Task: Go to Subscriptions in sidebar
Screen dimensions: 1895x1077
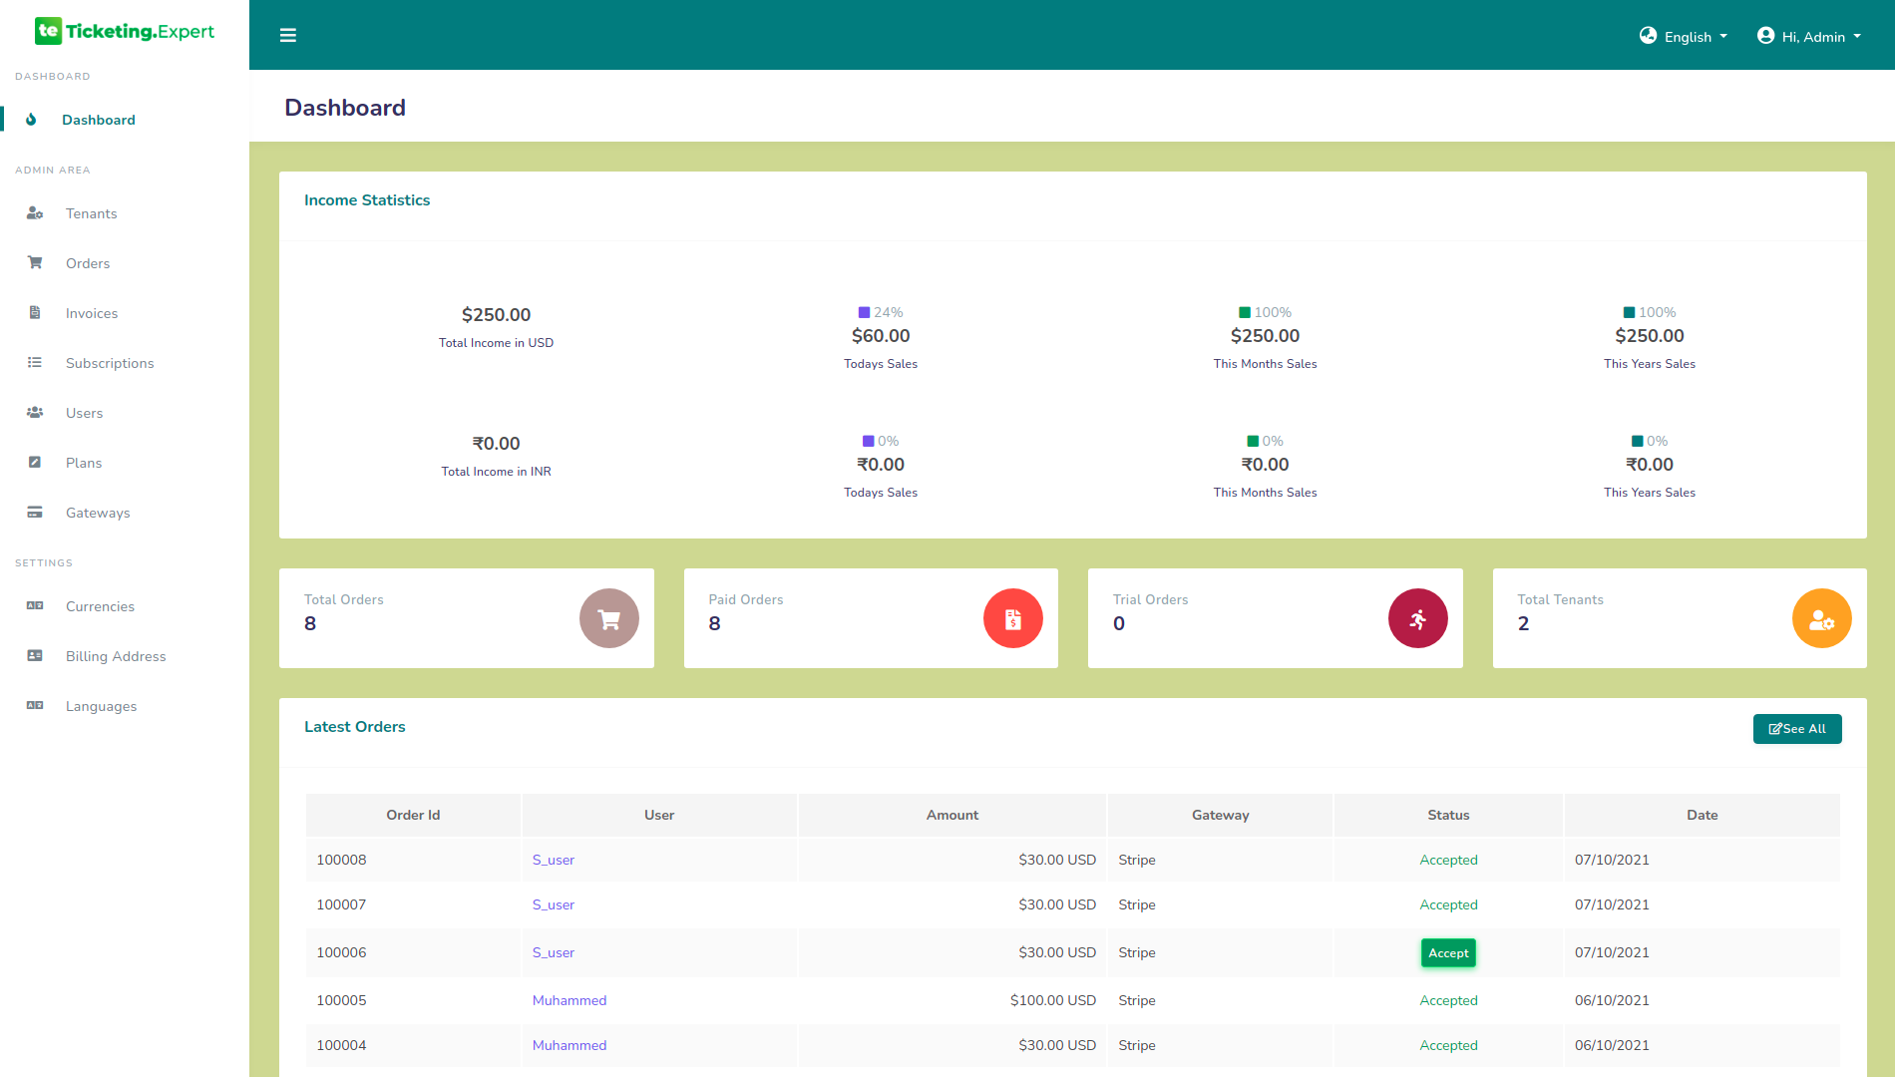Action: 110,363
